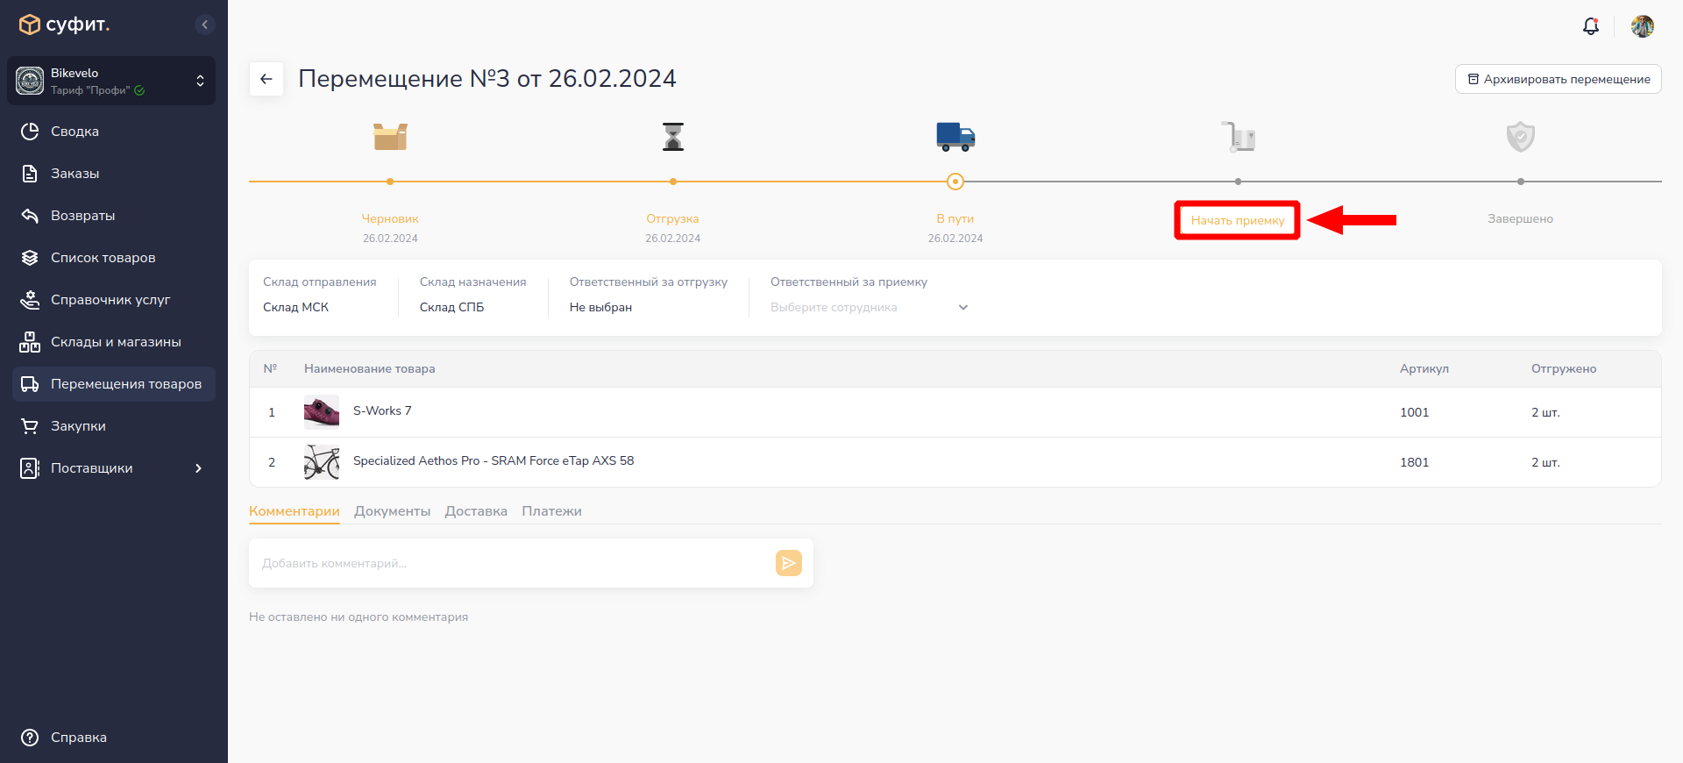Click the Отгрузка hourglass stage icon

tap(673, 137)
